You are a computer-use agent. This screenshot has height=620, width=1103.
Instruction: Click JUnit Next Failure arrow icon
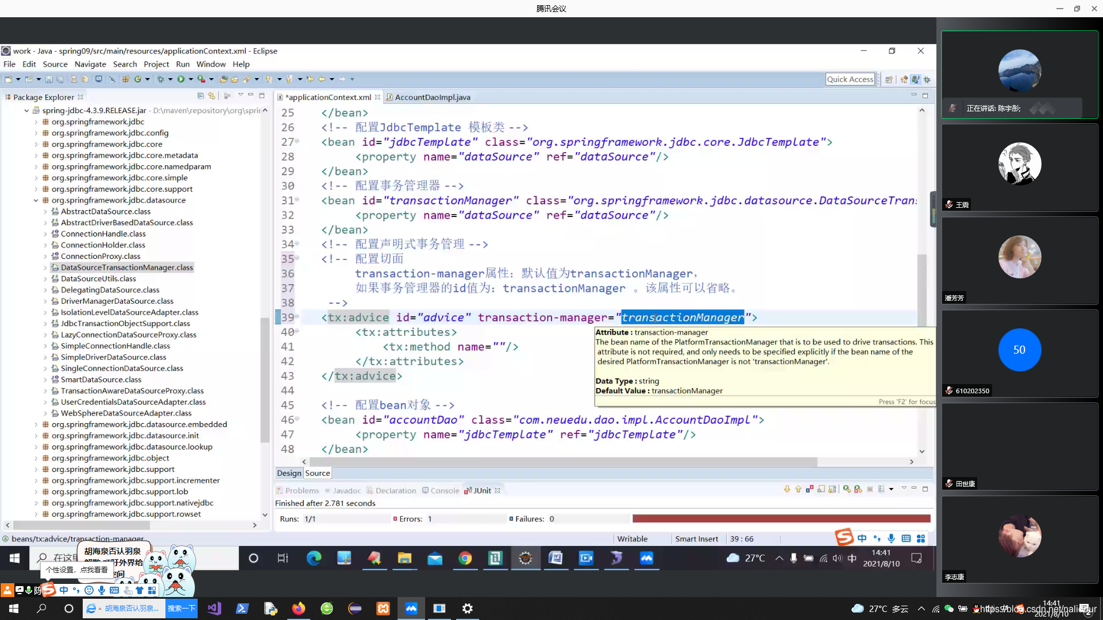tap(787, 489)
